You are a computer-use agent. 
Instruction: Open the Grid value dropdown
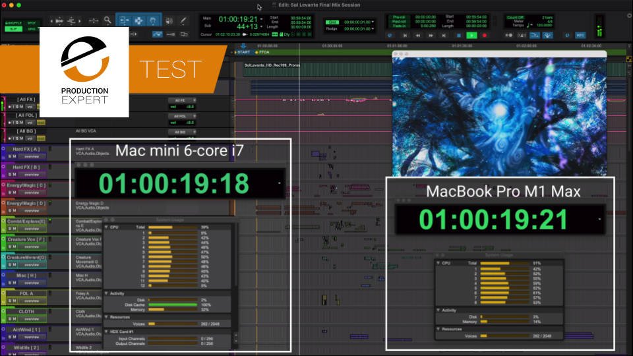point(373,22)
